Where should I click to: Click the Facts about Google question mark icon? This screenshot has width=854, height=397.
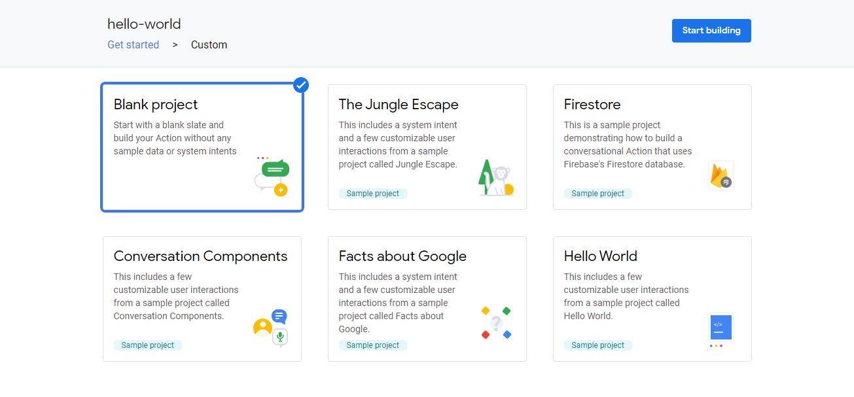[x=496, y=323]
